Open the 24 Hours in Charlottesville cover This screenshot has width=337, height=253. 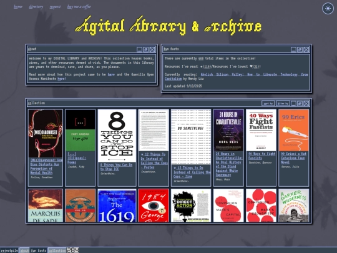click(228, 130)
